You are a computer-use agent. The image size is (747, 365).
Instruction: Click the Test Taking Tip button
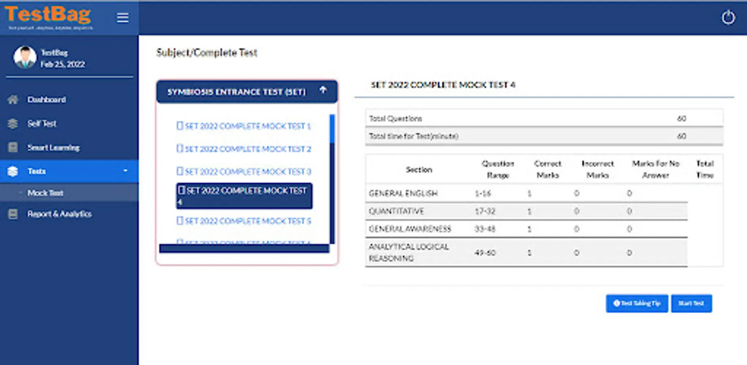tap(637, 303)
